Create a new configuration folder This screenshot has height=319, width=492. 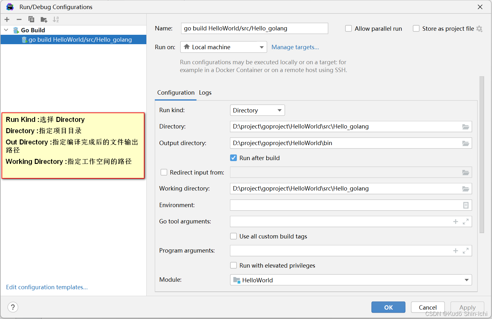point(44,19)
